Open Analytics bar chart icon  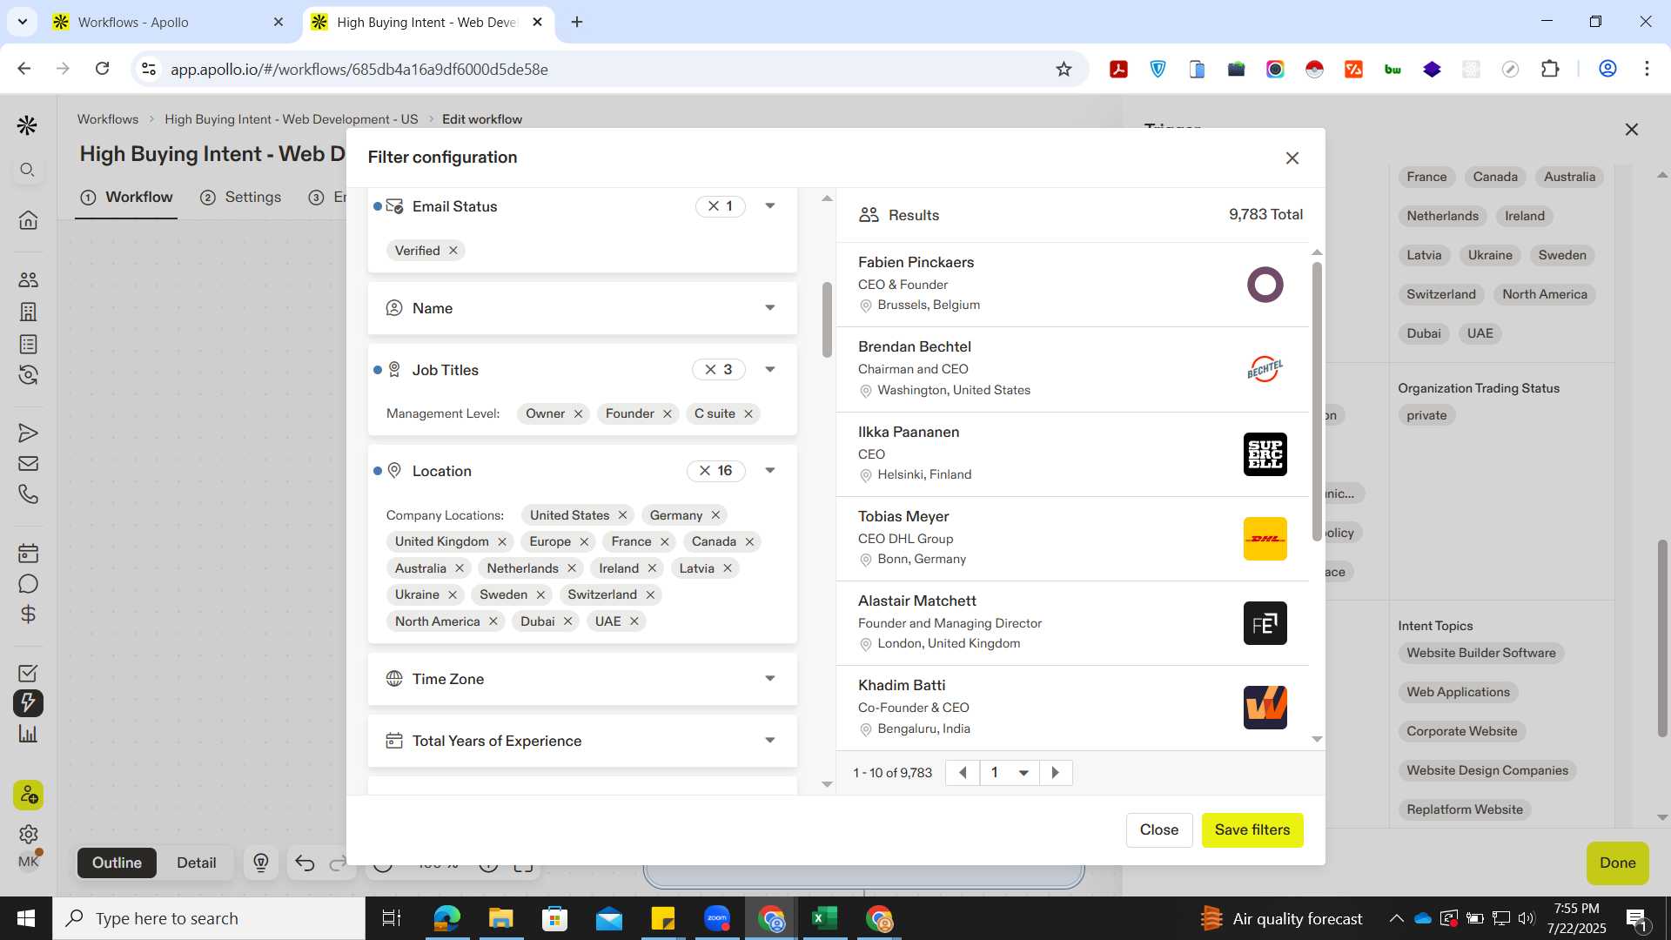[x=28, y=734]
